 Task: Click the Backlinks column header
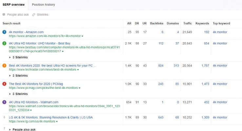(x=157, y=24)
